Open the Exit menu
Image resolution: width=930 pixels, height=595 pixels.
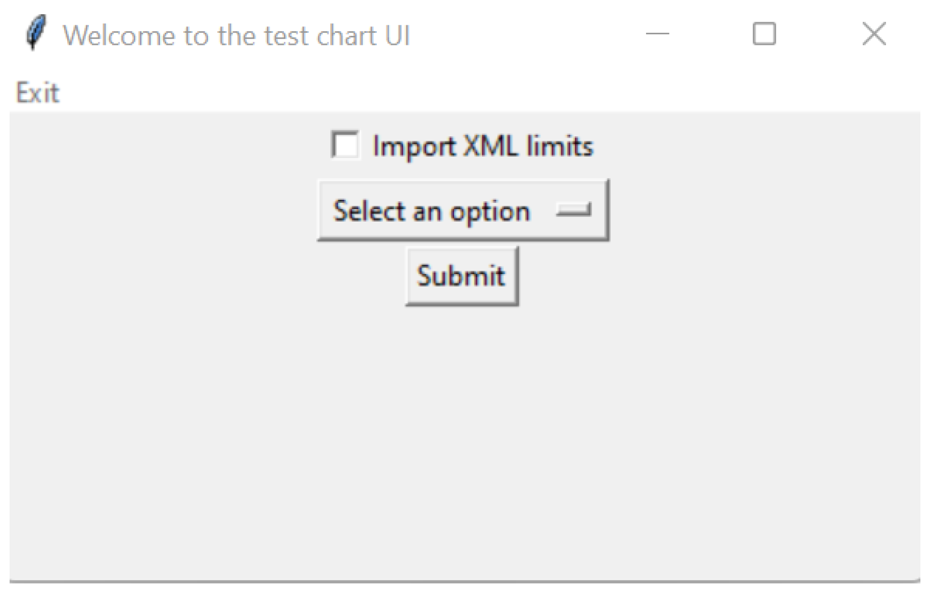37,93
